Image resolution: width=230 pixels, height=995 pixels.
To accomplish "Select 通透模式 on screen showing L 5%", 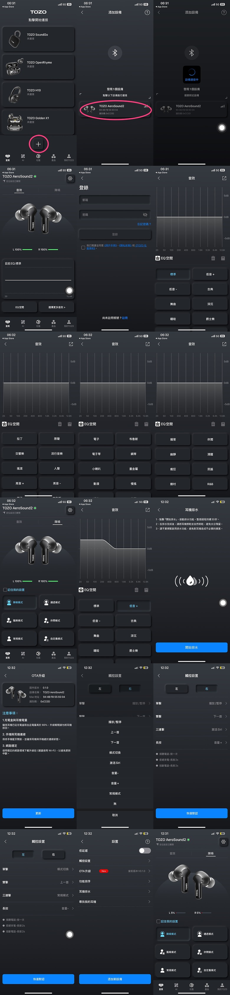I will point(210,934).
